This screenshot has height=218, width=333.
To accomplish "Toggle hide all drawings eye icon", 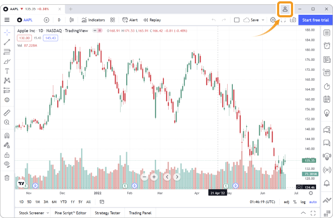I will pyautogui.click(x=7, y=165).
